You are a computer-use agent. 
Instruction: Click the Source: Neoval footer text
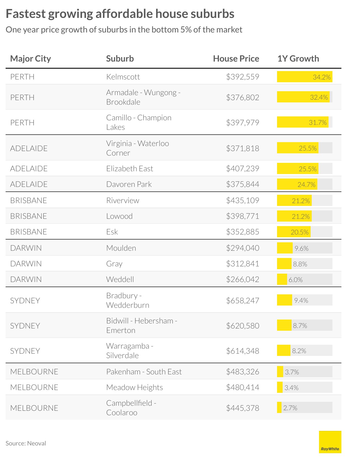click(x=26, y=443)
